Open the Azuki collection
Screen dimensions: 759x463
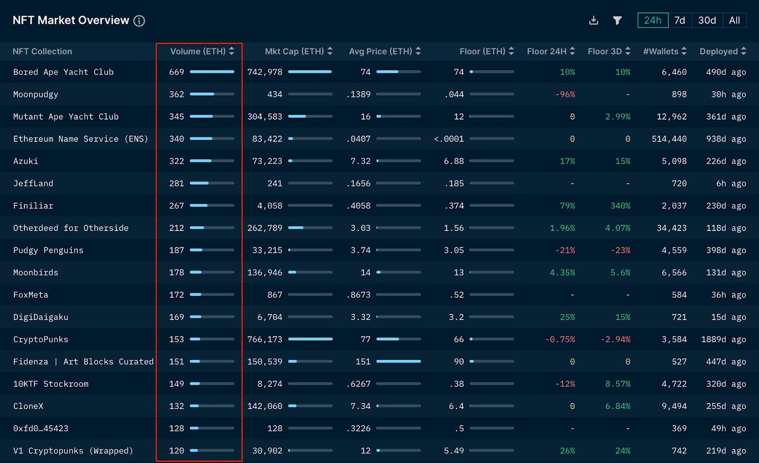click(x=26, y=161)
